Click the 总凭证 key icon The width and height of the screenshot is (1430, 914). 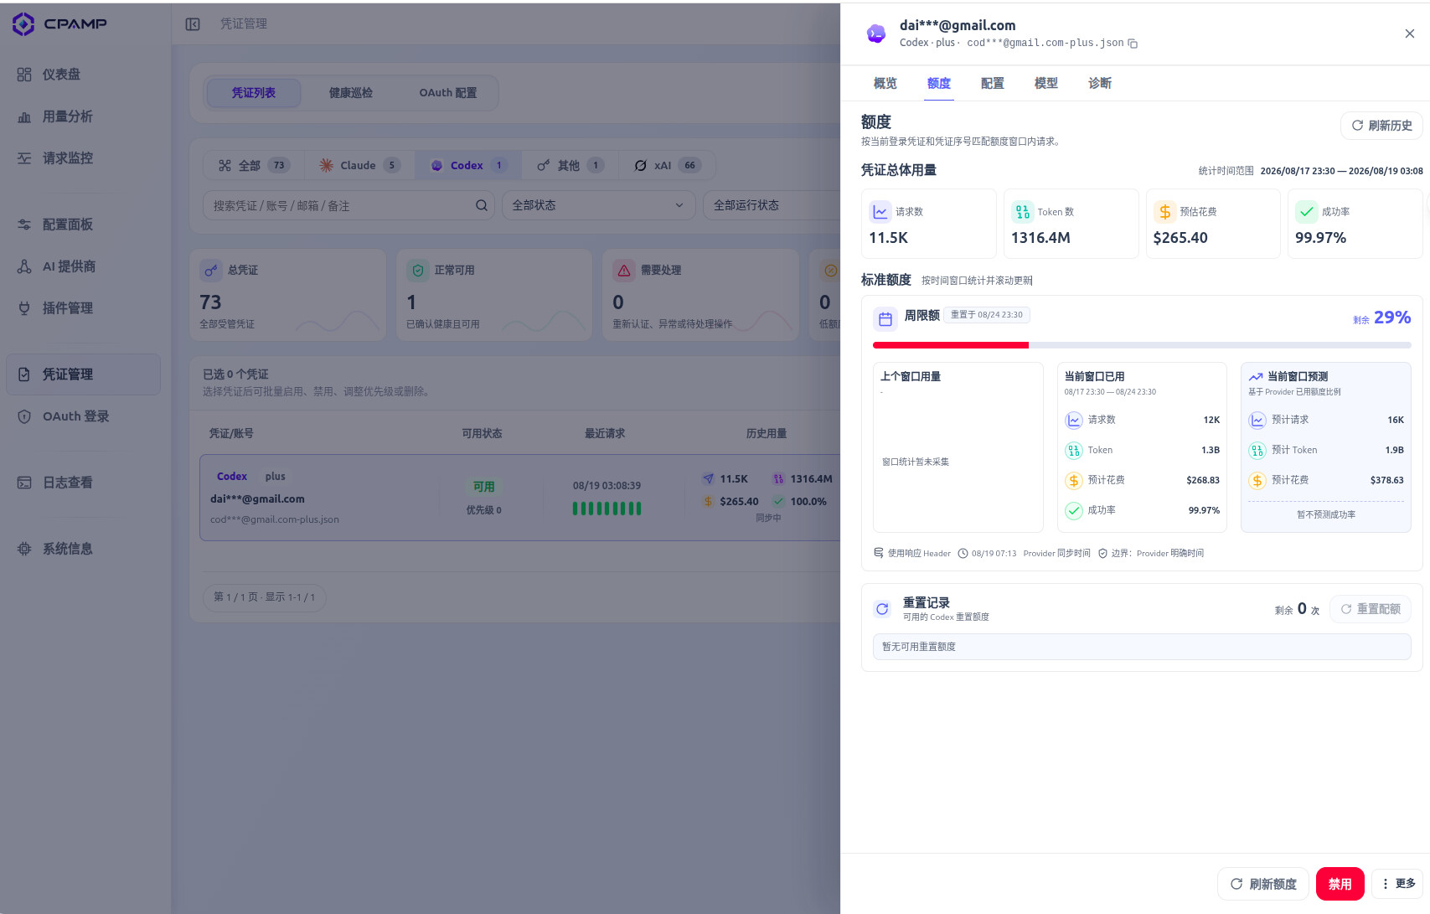click(x=210, y=271)
